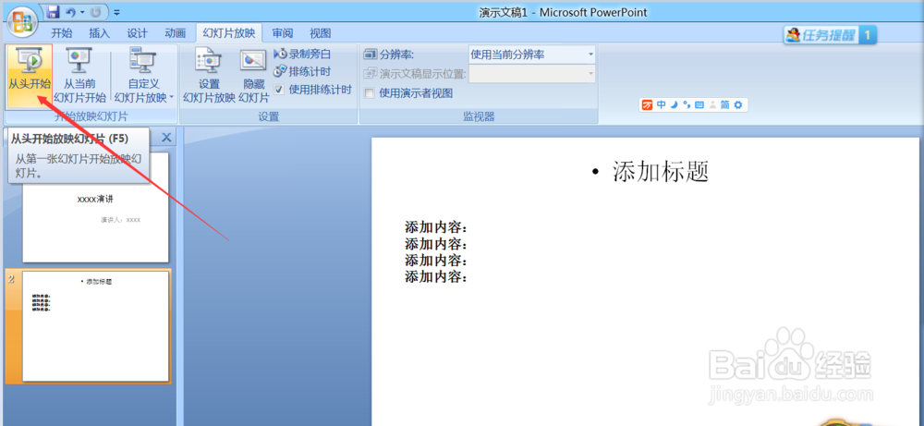
Task: Click the 添加标题 title on main slide
Action: point(660,172)
